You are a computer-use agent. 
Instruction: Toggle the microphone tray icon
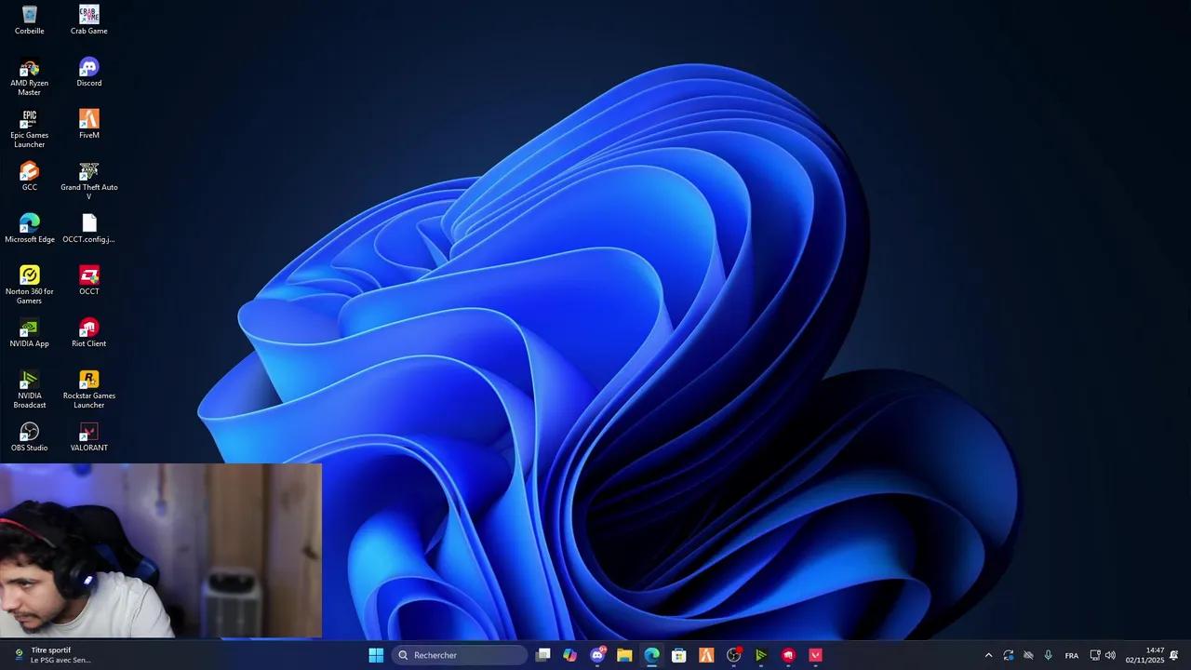(x=1048, y=655)
